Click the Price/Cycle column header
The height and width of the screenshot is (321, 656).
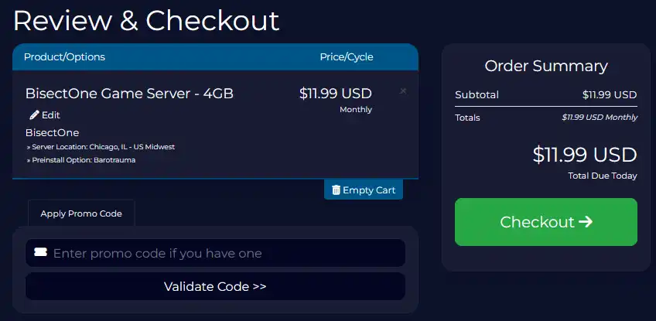pos(346,57)
